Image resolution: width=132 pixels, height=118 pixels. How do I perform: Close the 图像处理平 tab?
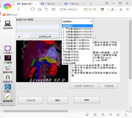tap(36, 4)
